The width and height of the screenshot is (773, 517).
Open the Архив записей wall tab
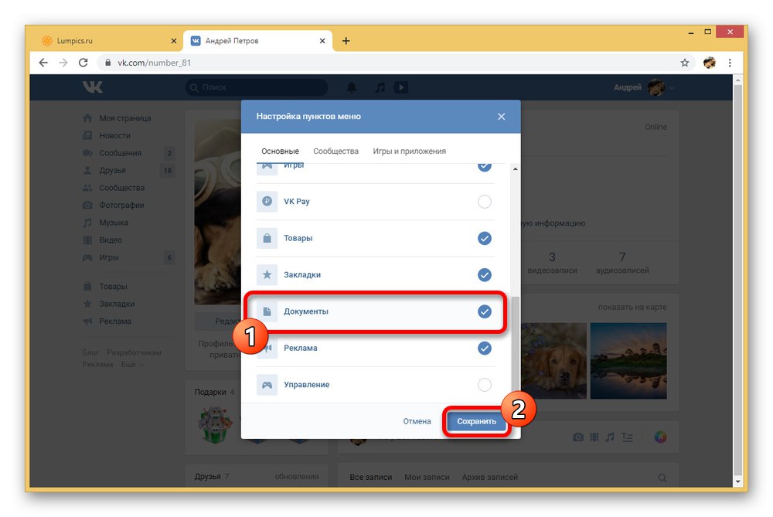(489, 477)
